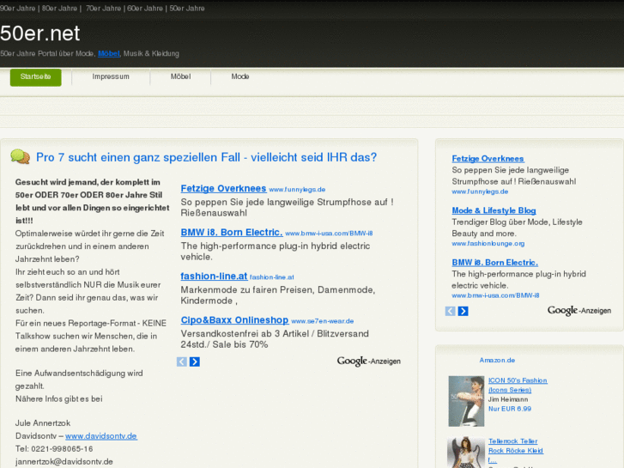Select the Startseite navigation tab
Viewport: 624px width, 468px height.
(36, 76)
